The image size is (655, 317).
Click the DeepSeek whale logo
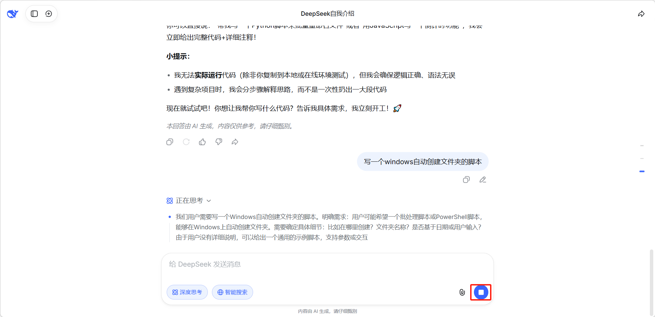pyautogui.click(x=13, y=14)
